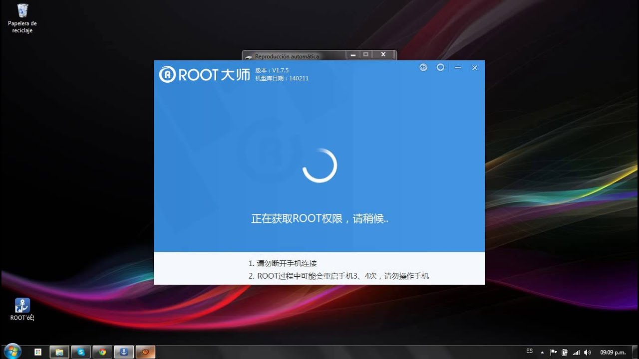Open the Action Center flag icon

tap(553, 352)
